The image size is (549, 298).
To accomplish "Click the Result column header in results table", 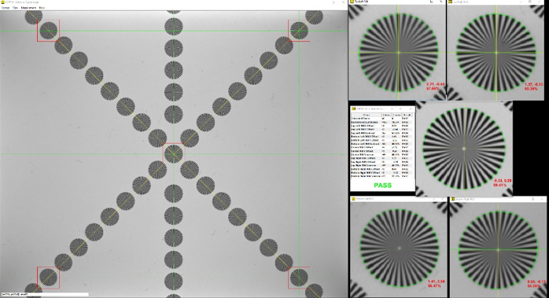I will 407,115.
